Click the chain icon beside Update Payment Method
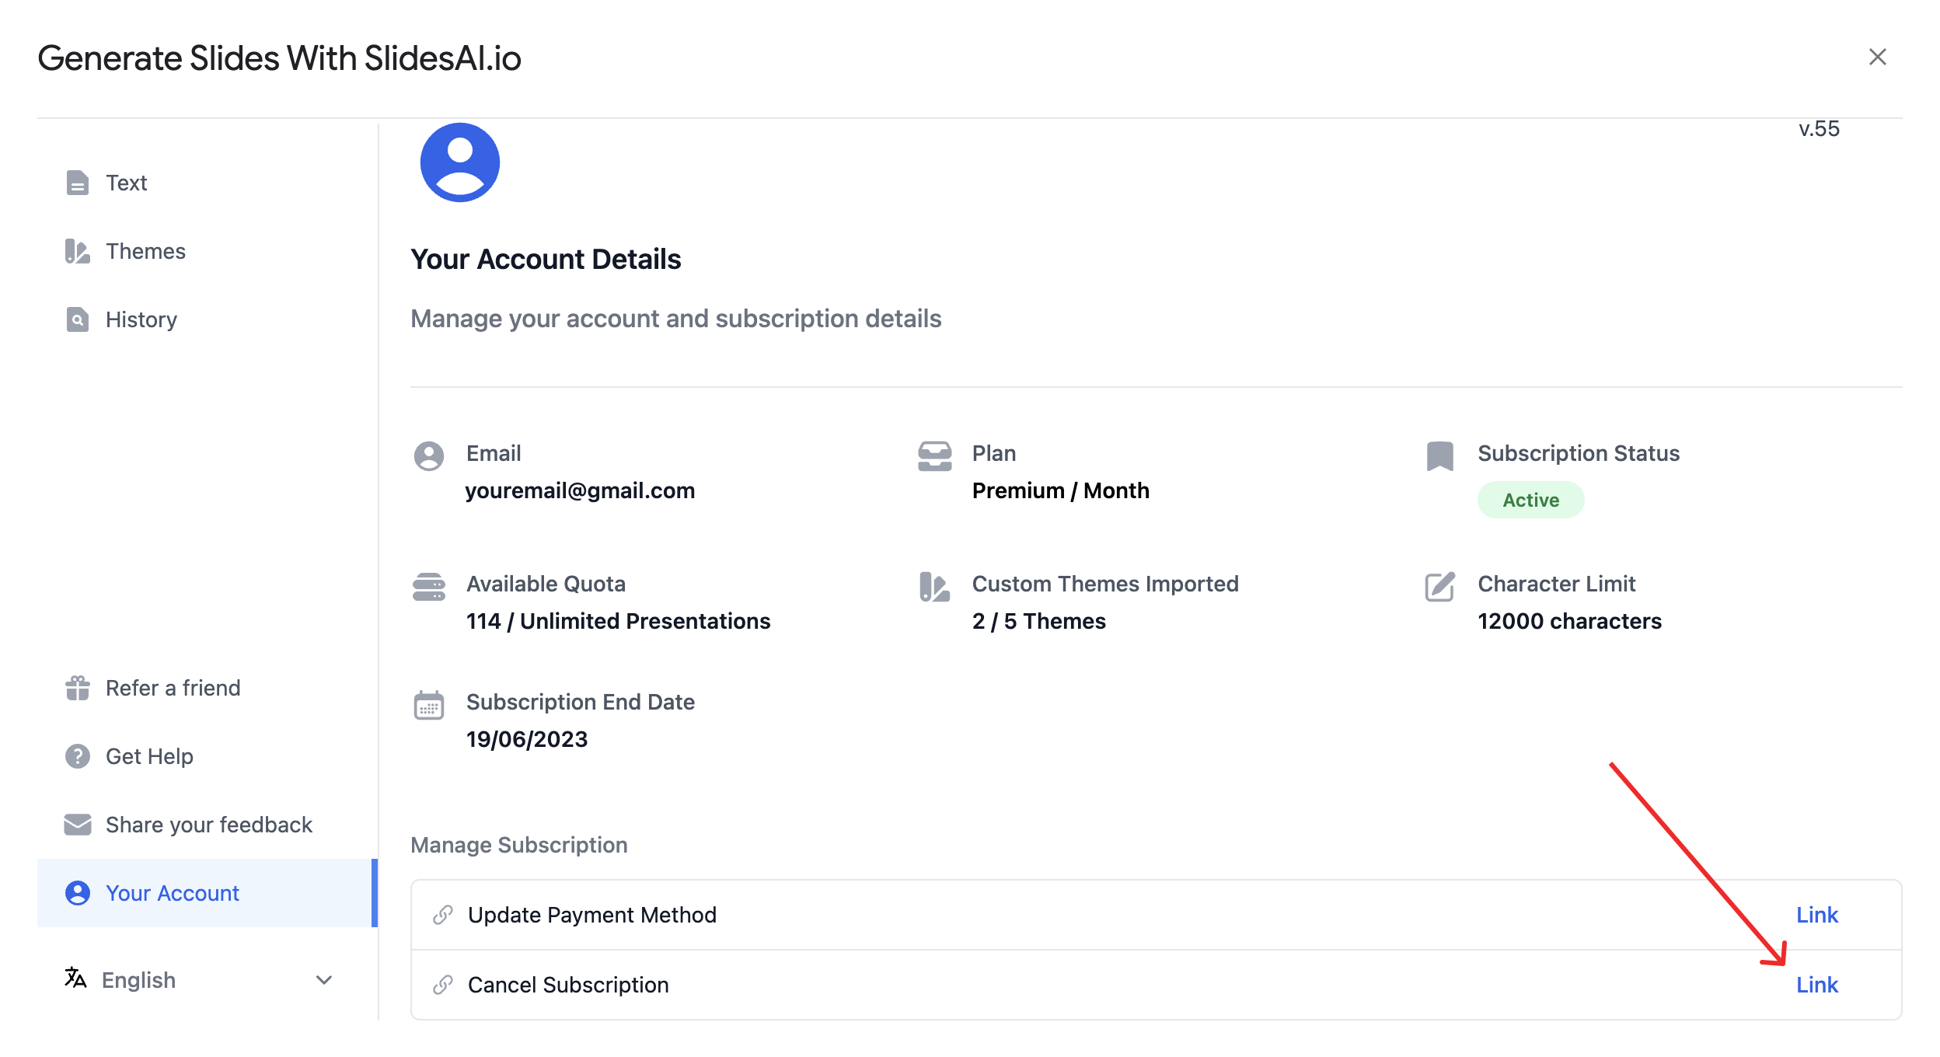The image size is (1940, 1057). 442,915
